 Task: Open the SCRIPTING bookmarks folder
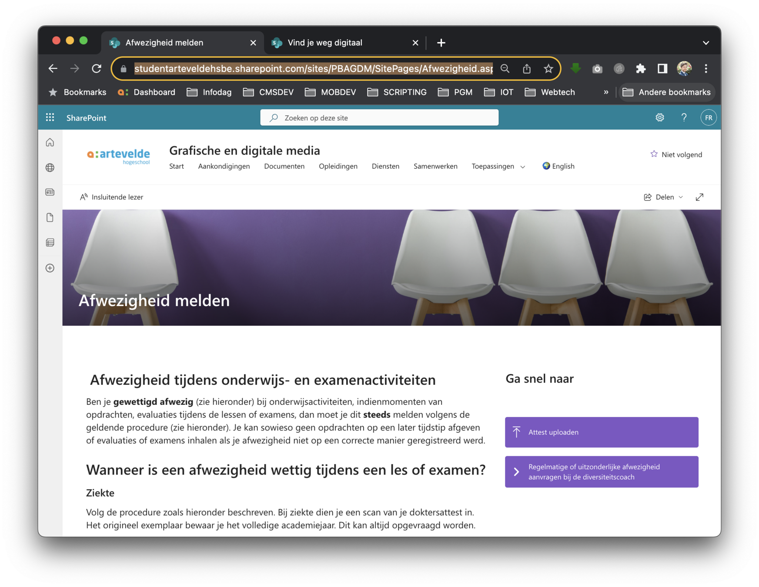pyautogui.click(x=397, y=92)
